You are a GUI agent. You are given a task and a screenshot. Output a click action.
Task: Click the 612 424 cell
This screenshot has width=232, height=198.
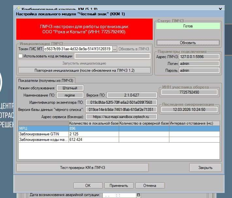coord(94,140)
